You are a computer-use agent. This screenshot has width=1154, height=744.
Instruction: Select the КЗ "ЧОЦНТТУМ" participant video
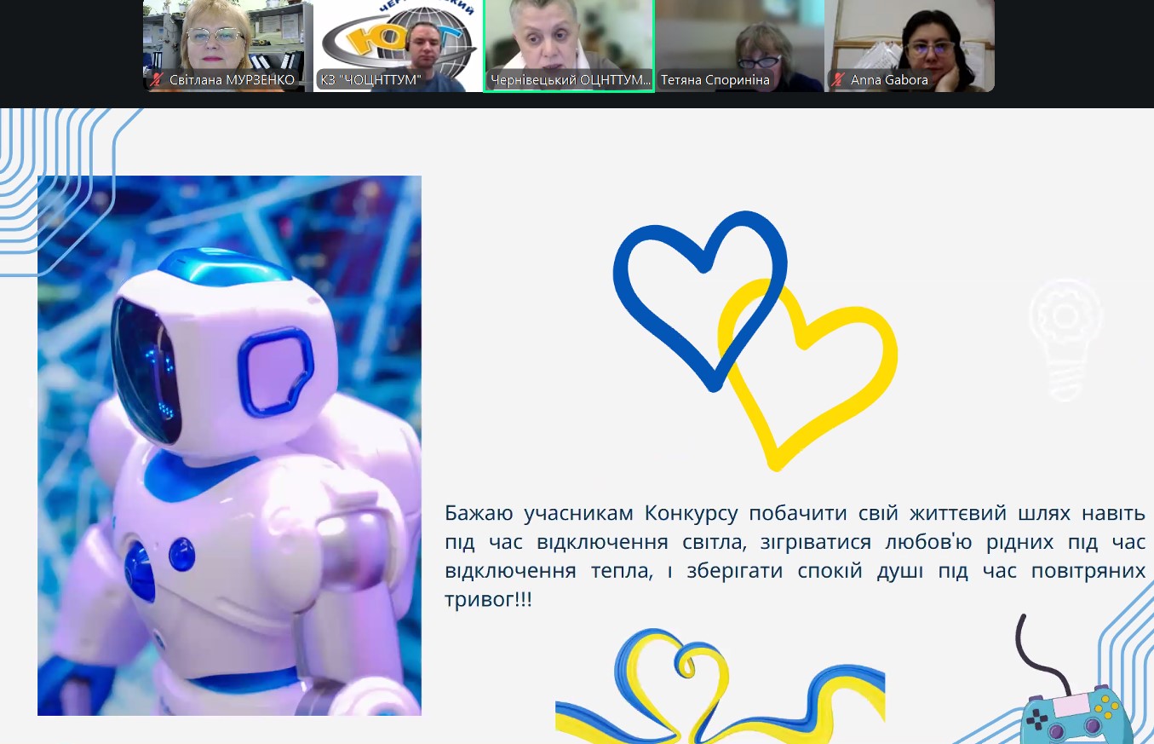[398, 38]
